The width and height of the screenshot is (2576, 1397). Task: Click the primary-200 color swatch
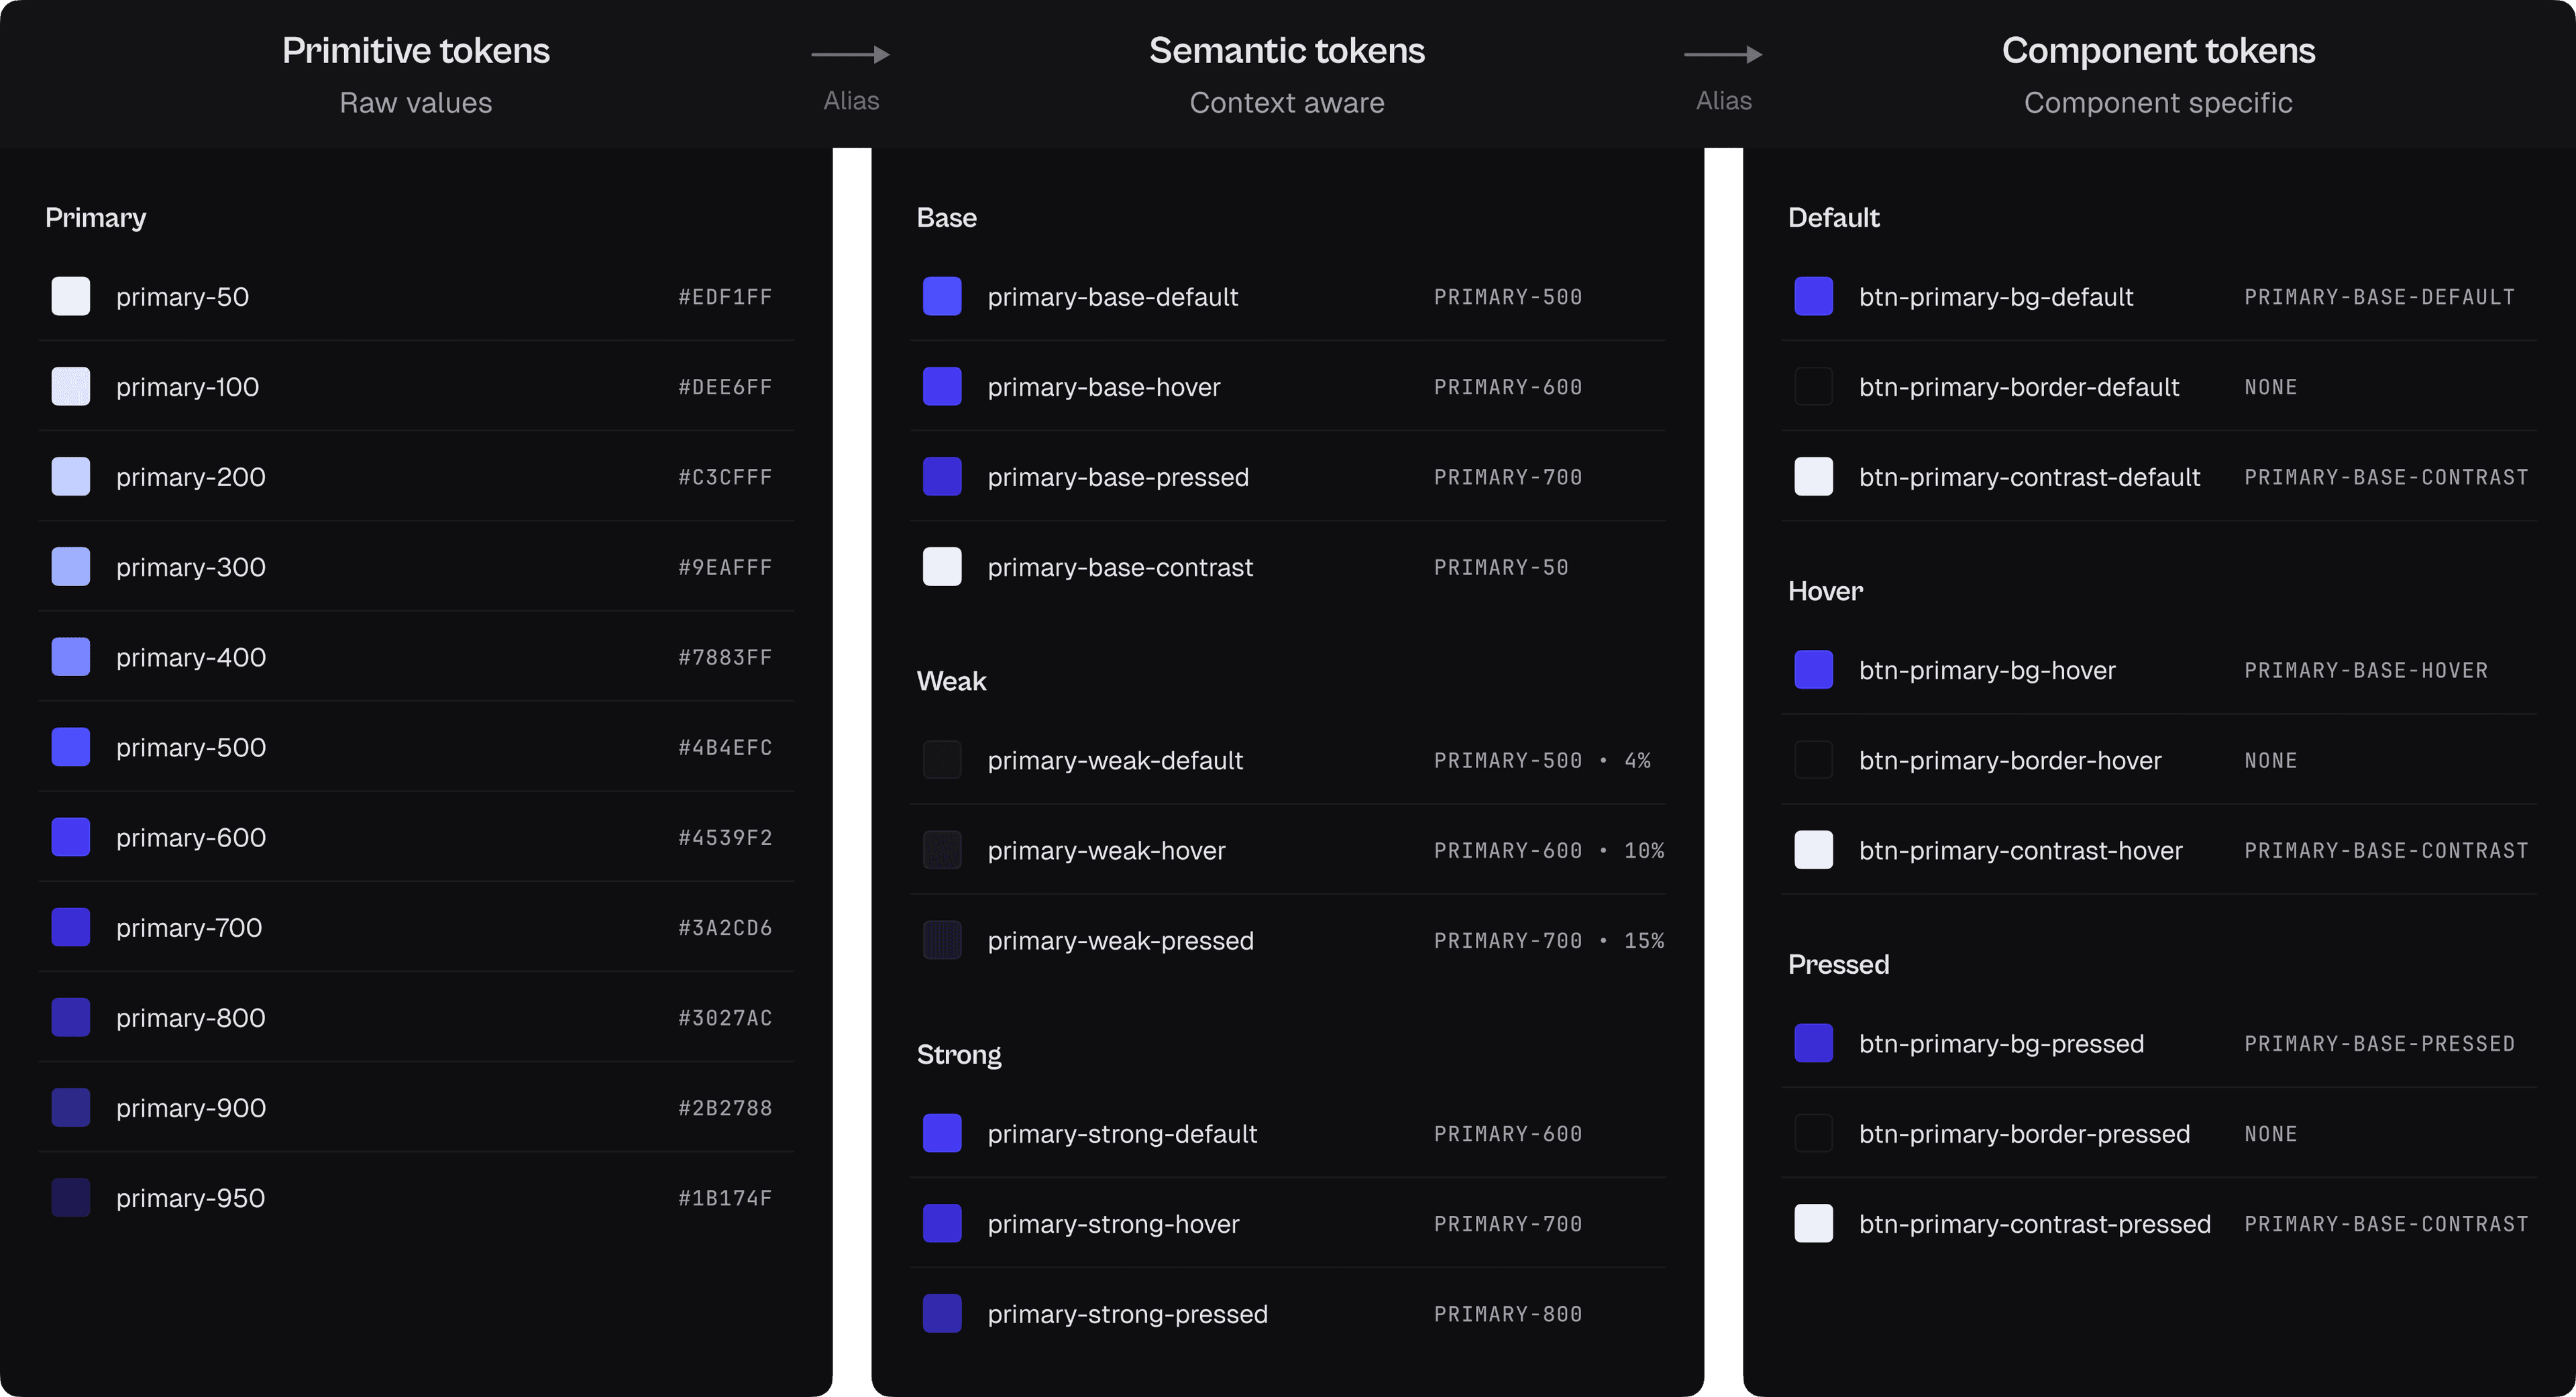(71, 477)
